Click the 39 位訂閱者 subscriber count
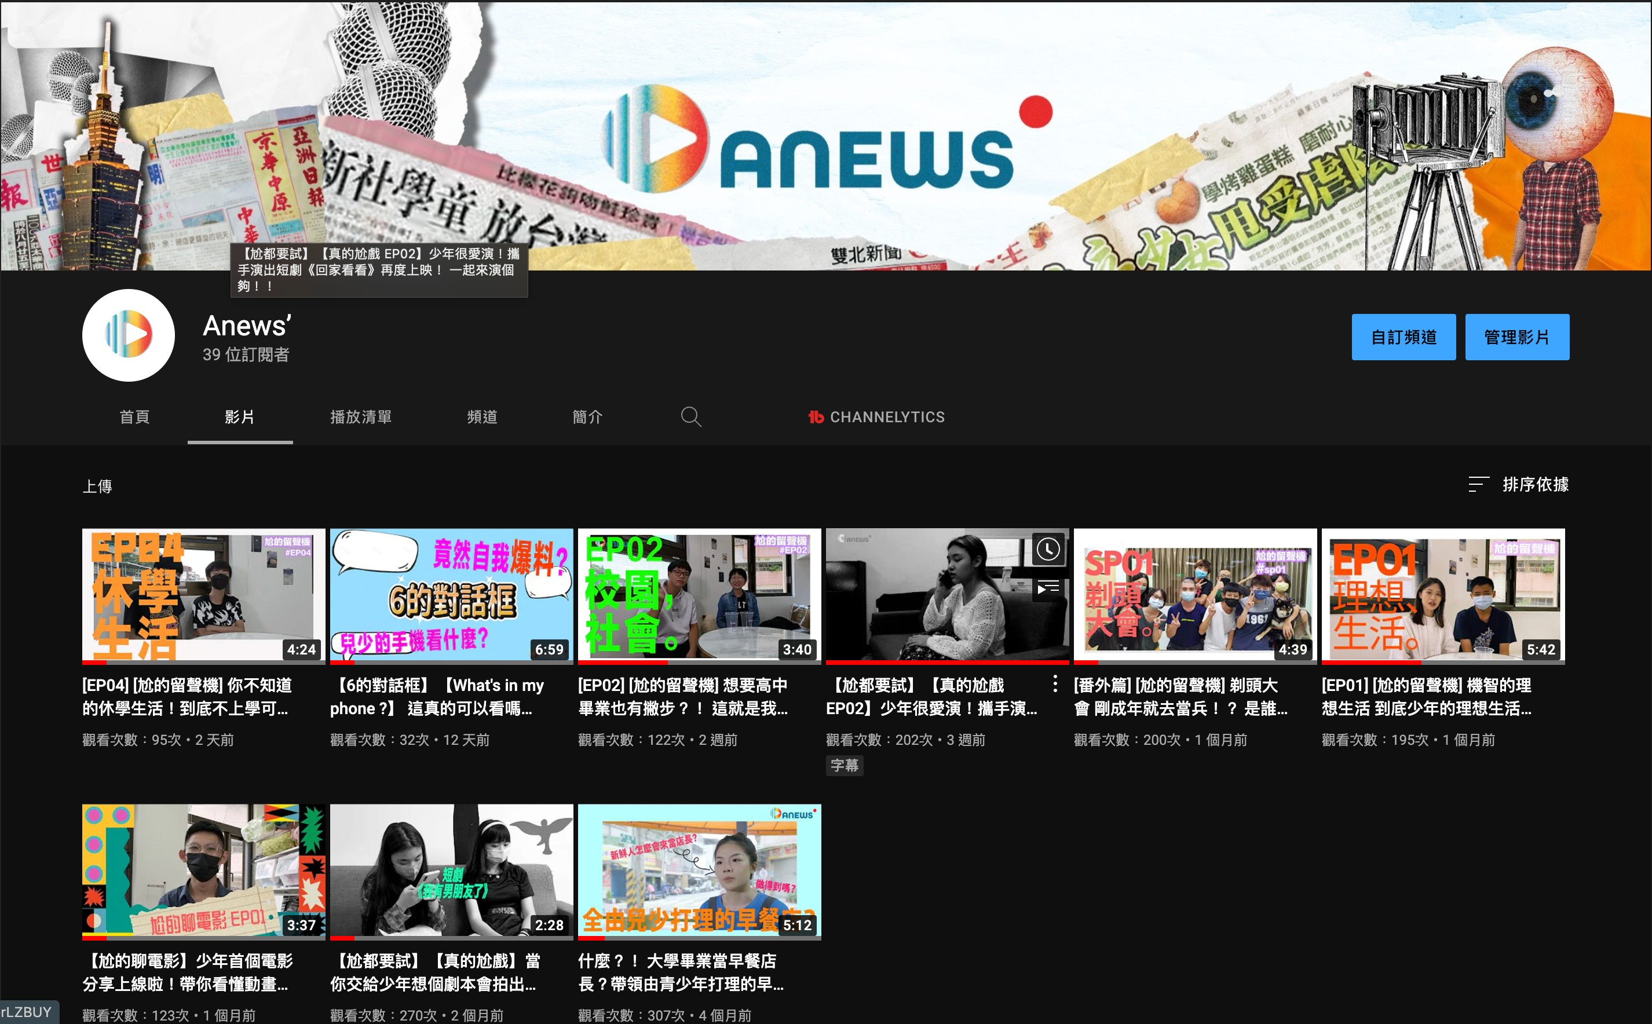 click(x=246, y=354)
